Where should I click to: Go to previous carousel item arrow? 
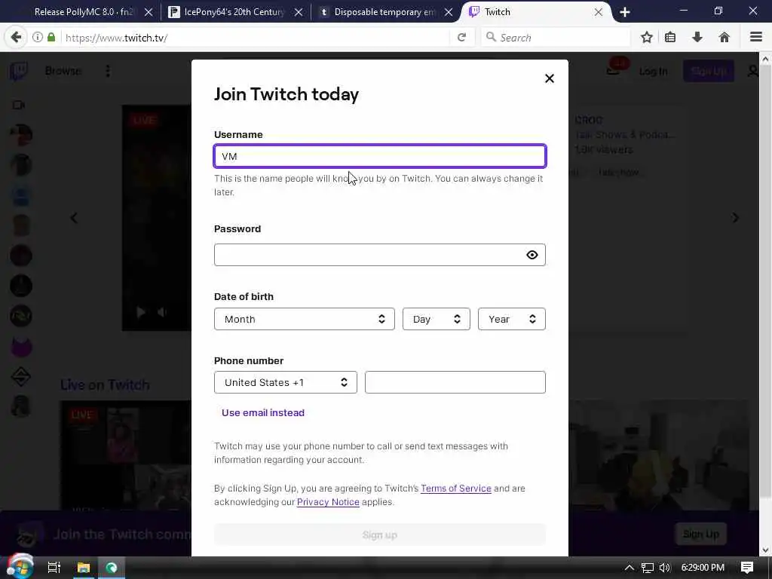pyautogui.click(x=74, y=218)
